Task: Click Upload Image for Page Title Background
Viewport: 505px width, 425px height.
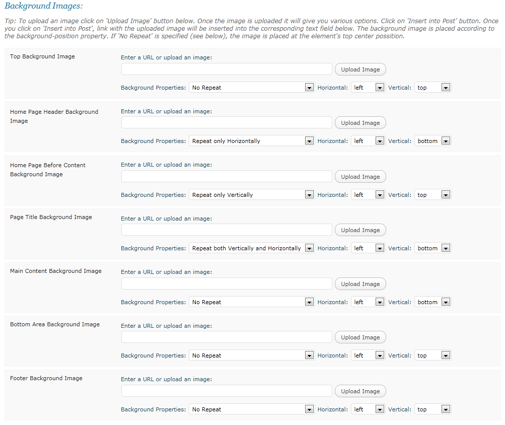Action: tap(360, 230)
